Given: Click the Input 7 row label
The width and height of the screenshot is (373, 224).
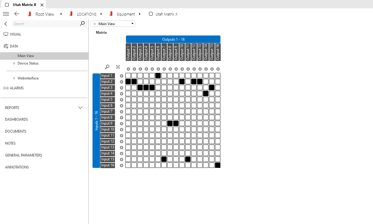Looking at the screenshot, I should click(108, 112).
